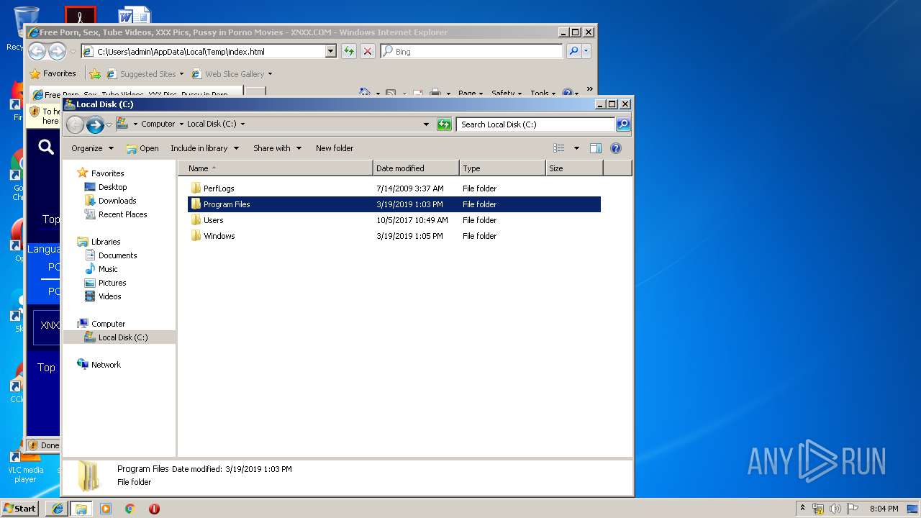Open Favorites in Internet Explorer
Screen dimensions: 921x518
53,73
